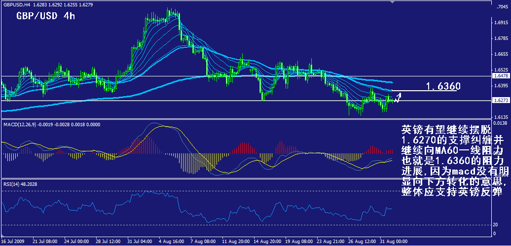Click the 1.6785 price axis value
This screenshot has height=246, width=511.
pos(501,38)
